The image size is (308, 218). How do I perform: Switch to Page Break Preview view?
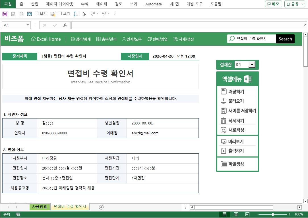pos(247,214)
